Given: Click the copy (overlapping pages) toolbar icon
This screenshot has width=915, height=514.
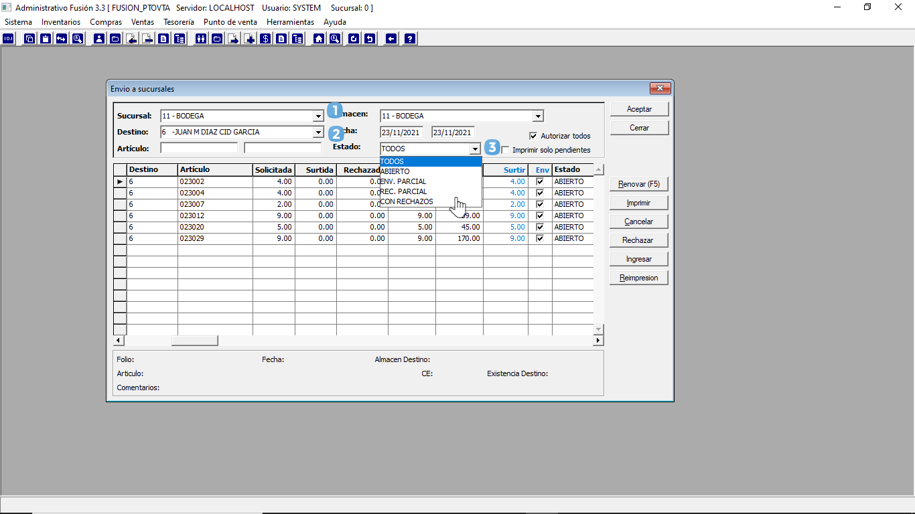Looking at the screenshot, I should click(29, 39).
